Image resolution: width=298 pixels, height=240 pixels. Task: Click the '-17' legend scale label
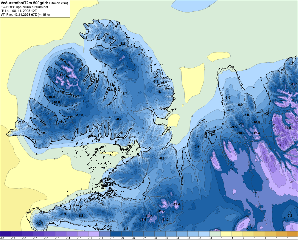coord(35,238)
